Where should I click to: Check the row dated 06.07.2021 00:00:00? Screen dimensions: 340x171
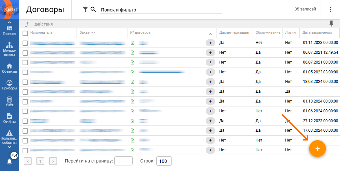tap(25, 63)
